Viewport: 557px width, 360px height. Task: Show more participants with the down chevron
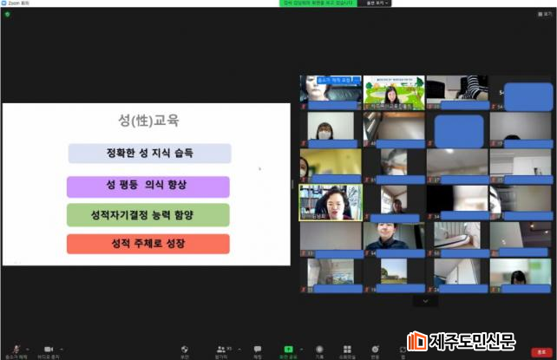(425, 301)
